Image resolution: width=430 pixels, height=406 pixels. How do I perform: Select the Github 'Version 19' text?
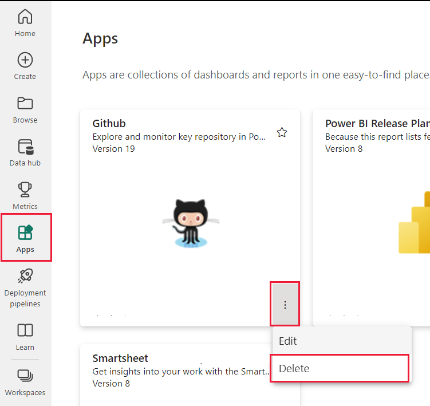113,149
